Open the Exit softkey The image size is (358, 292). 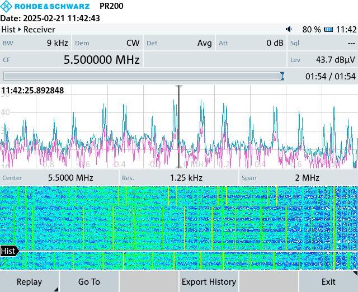328,281
